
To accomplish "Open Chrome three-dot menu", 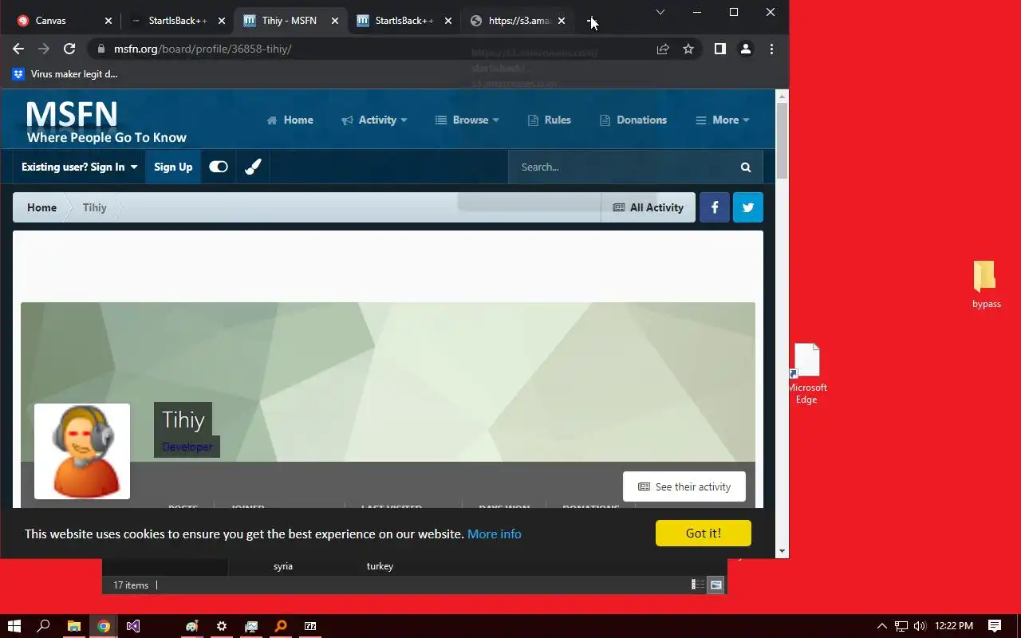I will tap(771, 49).
